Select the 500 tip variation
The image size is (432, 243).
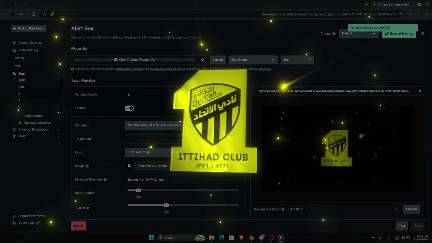point(21,87)
